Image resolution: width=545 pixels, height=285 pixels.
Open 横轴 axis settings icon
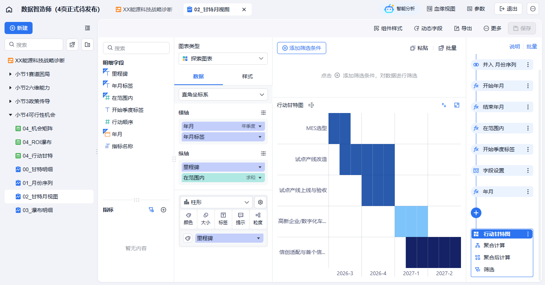[263, 113]
